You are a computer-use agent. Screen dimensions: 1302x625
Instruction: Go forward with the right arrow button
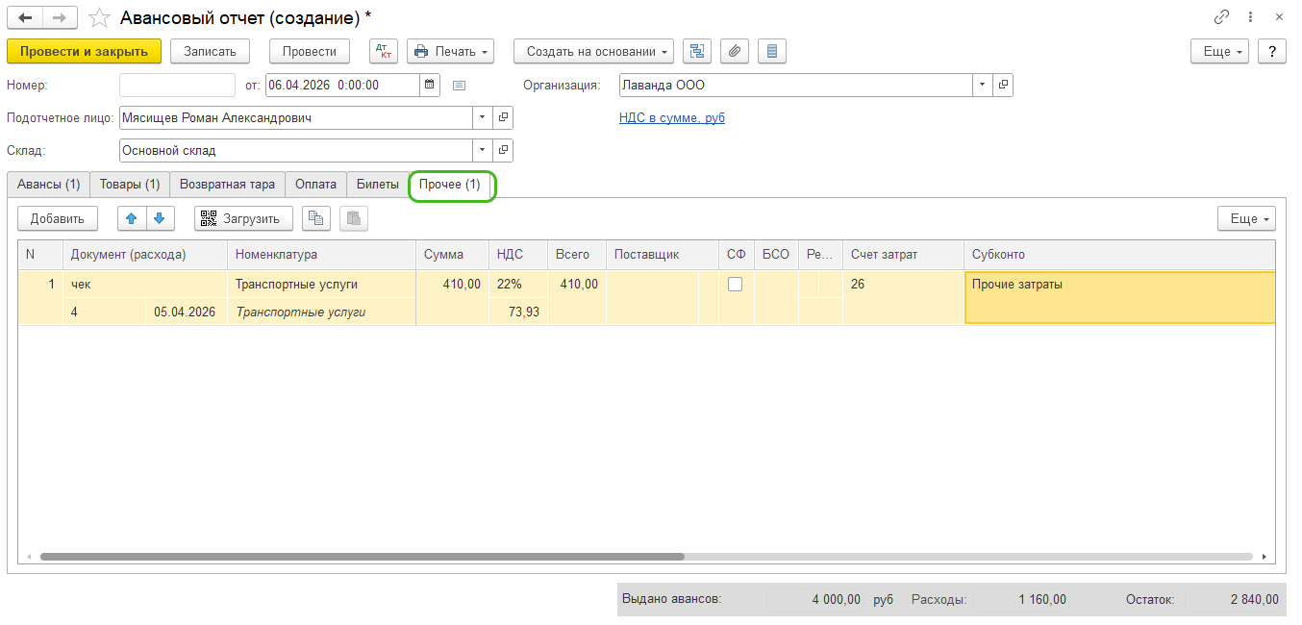[61, 17]
